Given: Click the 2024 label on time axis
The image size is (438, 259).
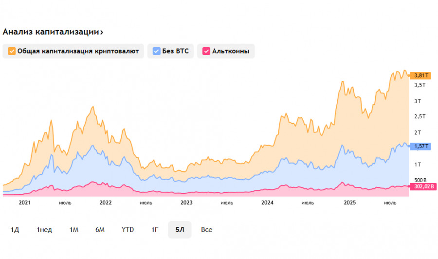Looking at the screenshot, I should pos(267,203).
